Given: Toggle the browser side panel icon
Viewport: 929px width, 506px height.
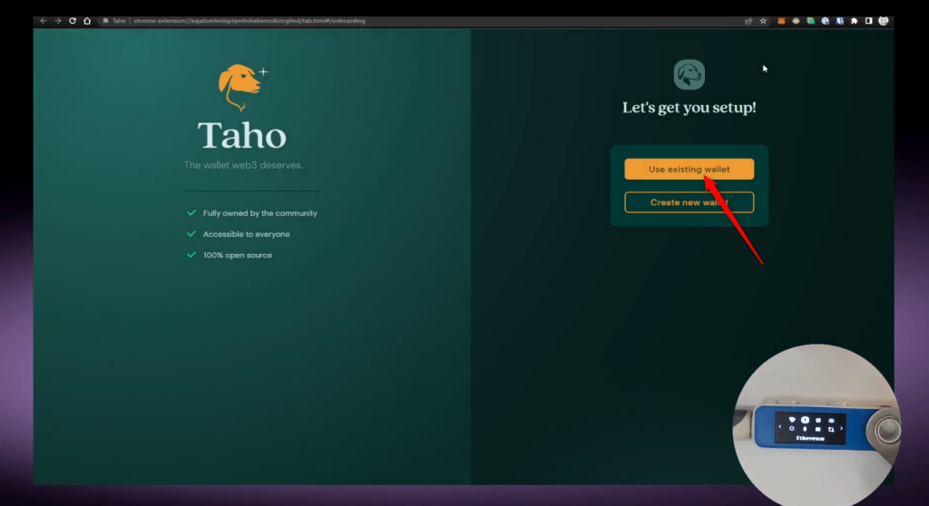Looking at the screenshot, I should click(x=868, y=21).
